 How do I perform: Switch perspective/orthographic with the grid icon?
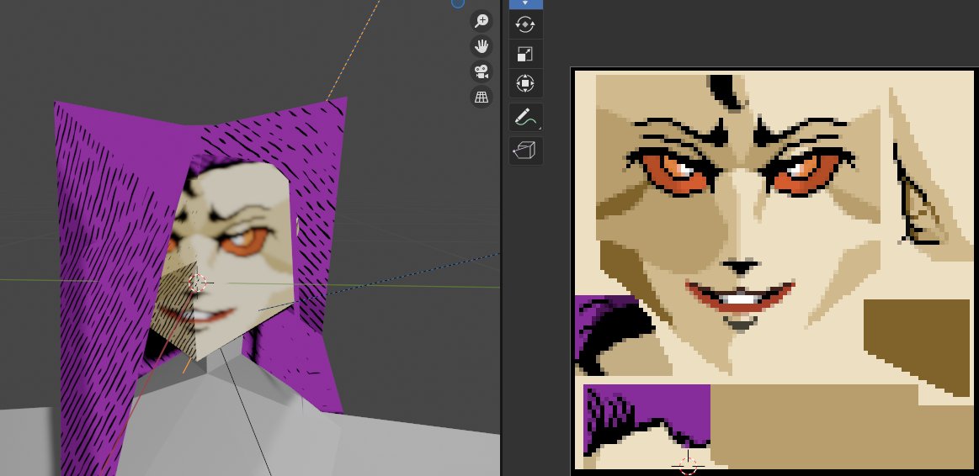tap(481, 97)
